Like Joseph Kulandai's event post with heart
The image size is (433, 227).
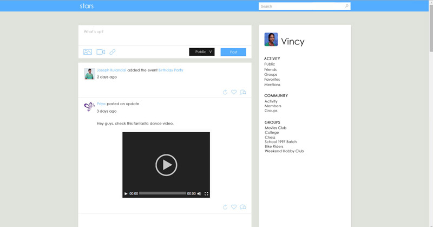(x=234, y=92)
